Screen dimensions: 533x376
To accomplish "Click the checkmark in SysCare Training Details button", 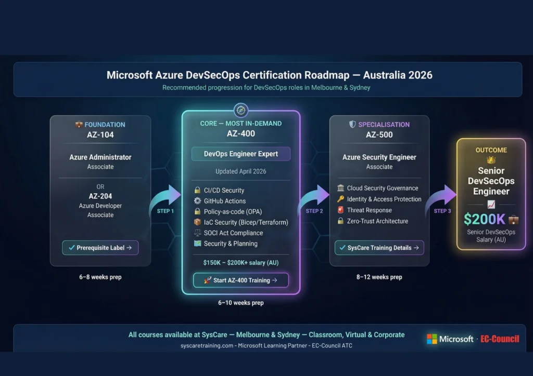I will pos(342,248).
